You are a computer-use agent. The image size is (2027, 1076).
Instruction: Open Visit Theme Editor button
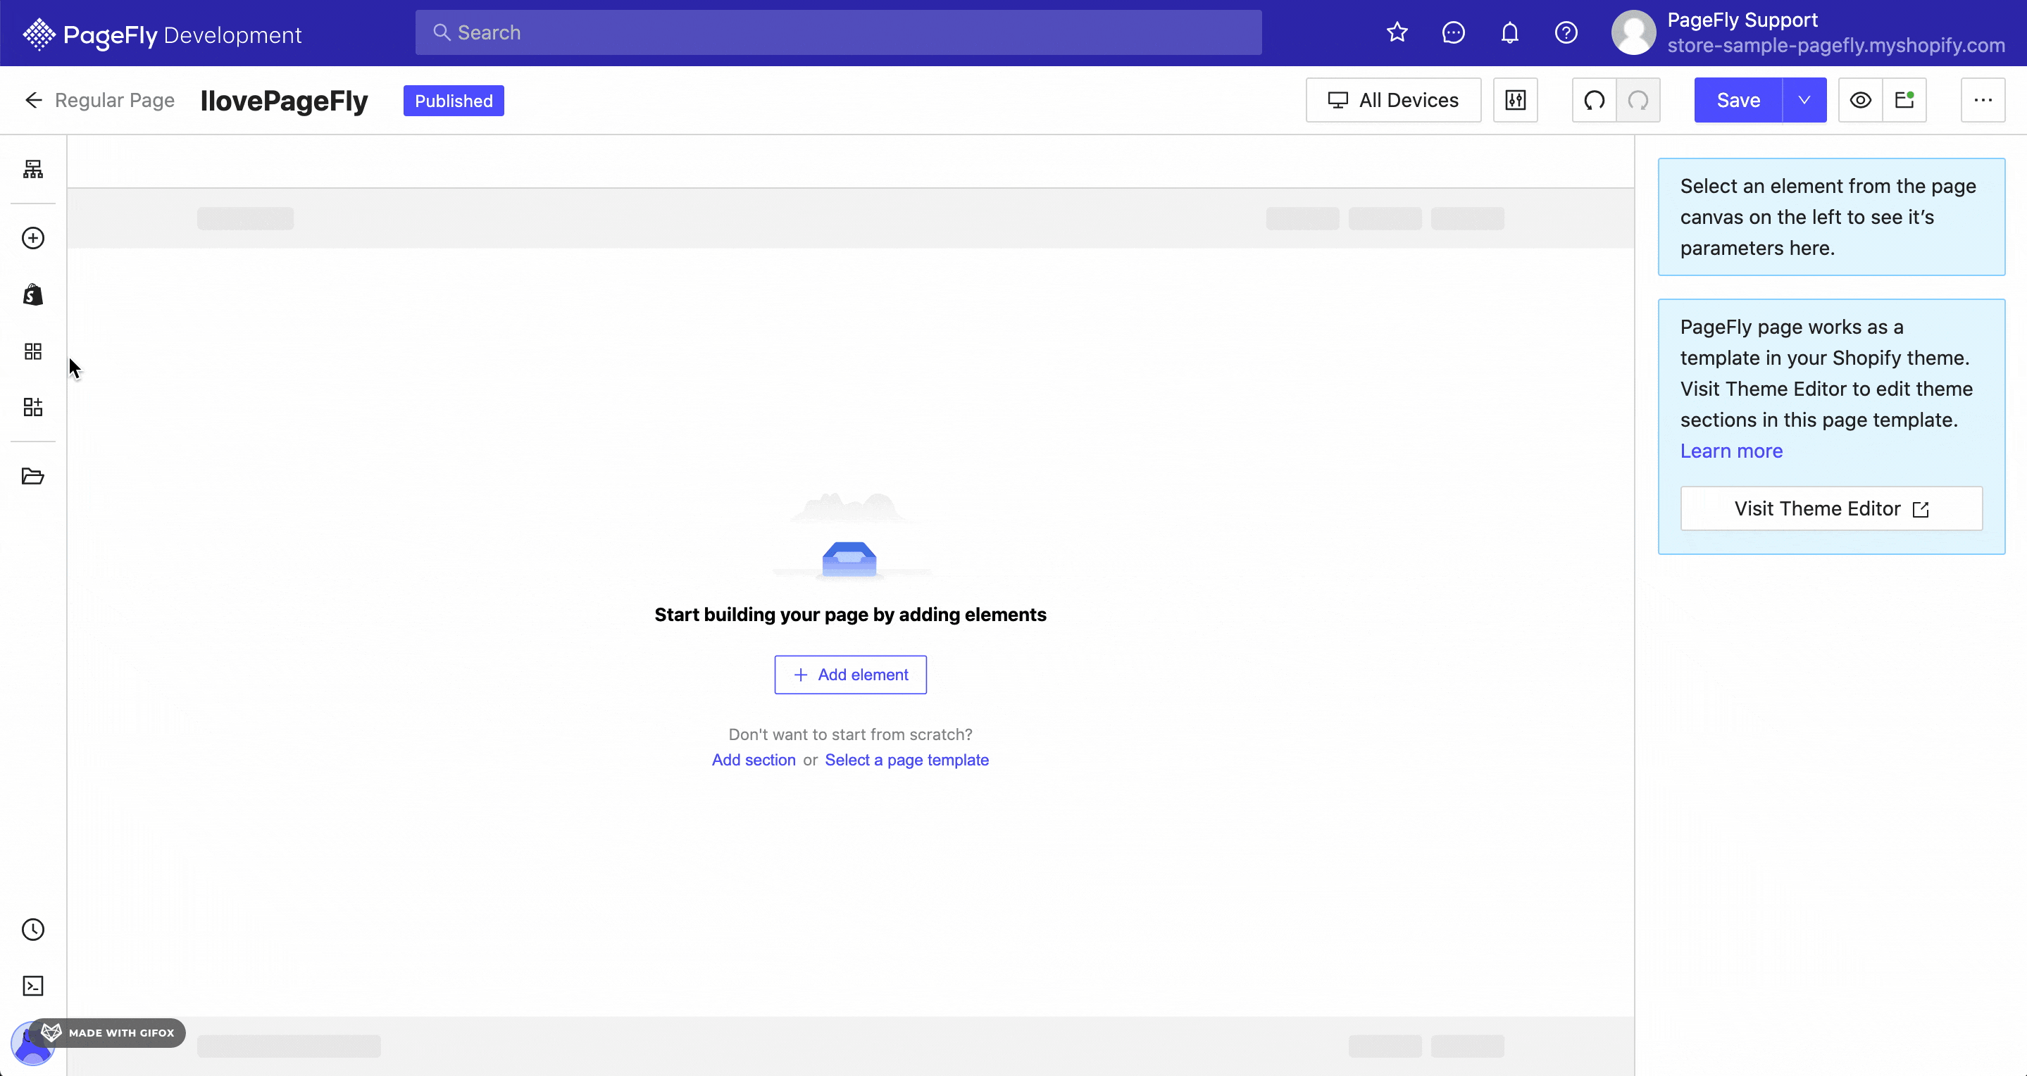click(1831, 509)
